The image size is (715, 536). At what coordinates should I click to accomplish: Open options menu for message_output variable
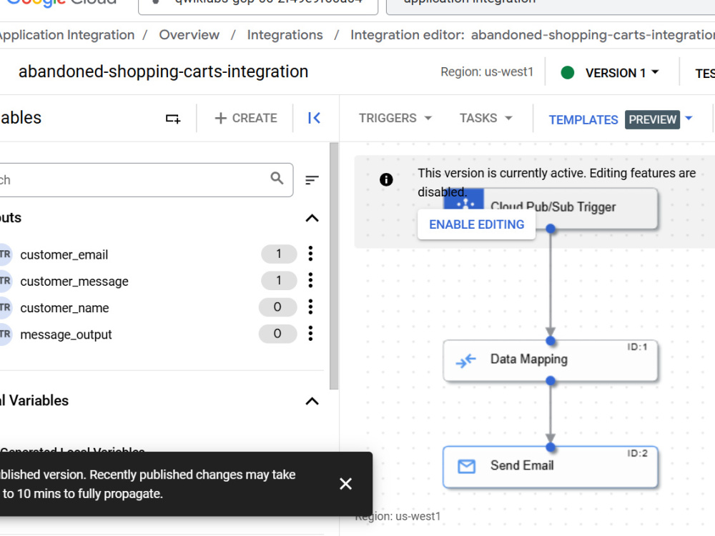point(310,333)
